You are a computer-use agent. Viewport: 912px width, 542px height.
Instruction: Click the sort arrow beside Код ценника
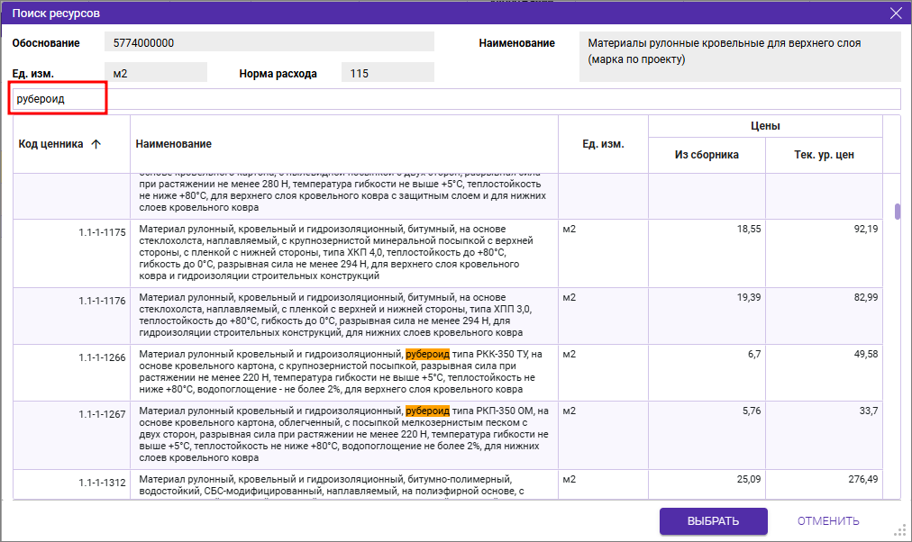click(96, 144)
